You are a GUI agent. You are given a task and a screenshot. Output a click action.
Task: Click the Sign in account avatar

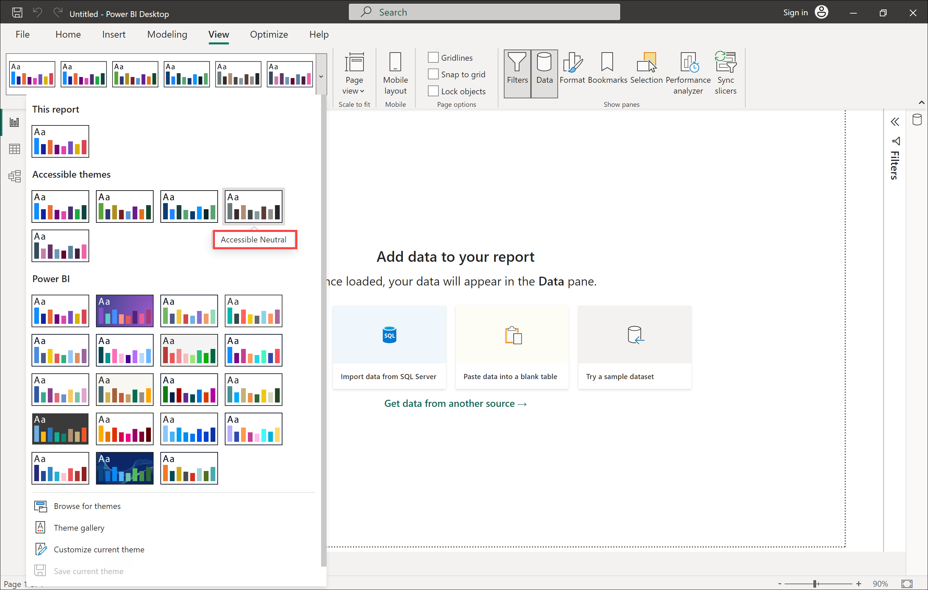coord(821,12)
